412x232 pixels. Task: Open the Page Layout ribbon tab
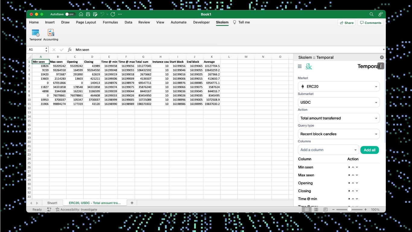point(86,22)
